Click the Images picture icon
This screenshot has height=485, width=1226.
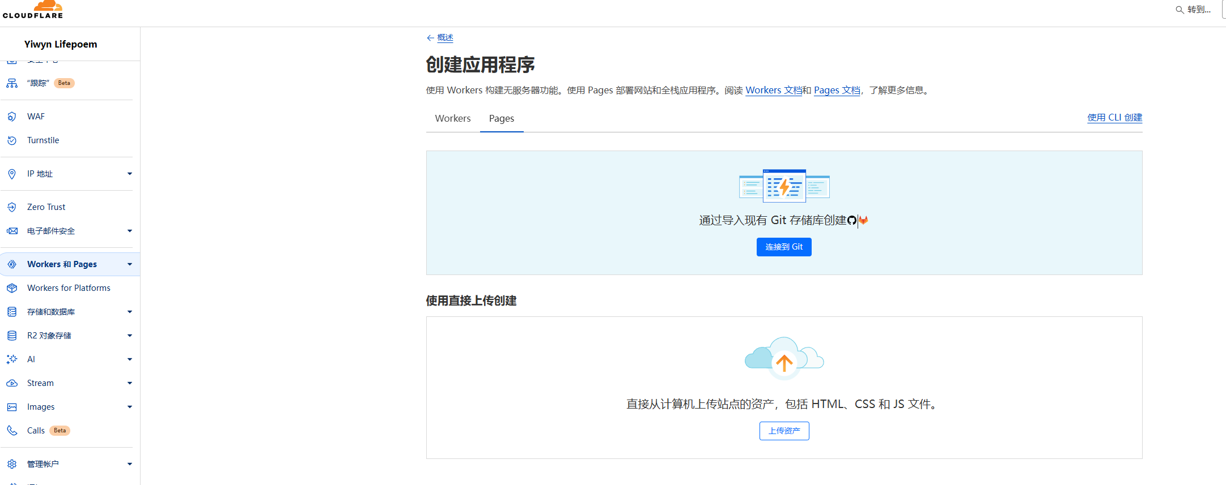click(12, 407)
